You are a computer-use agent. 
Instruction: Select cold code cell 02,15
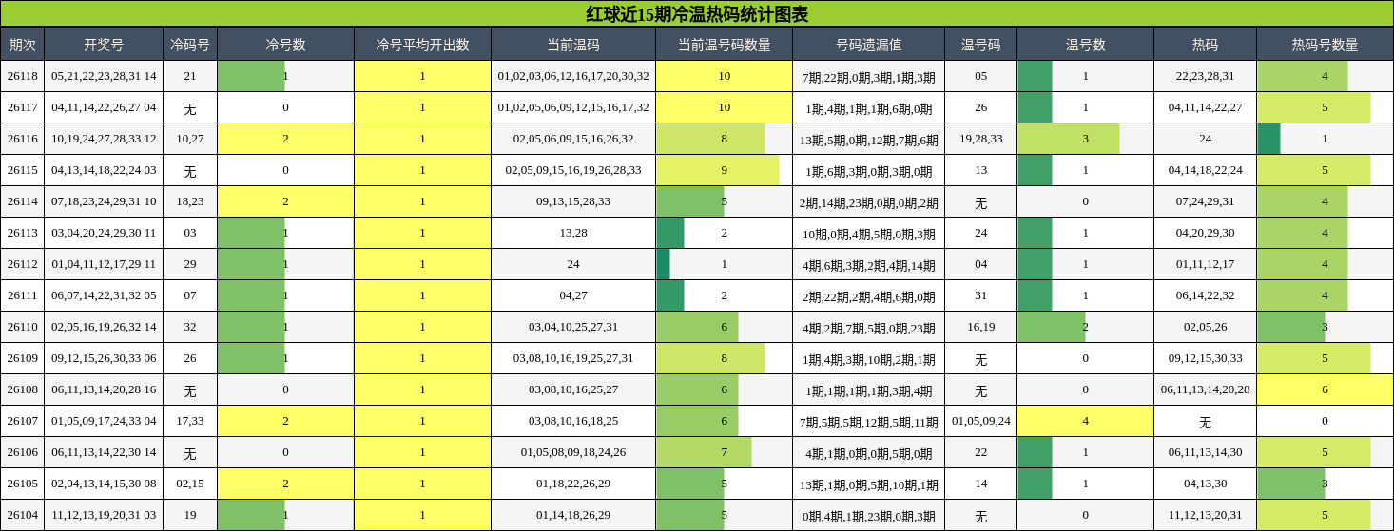point(190,484)
